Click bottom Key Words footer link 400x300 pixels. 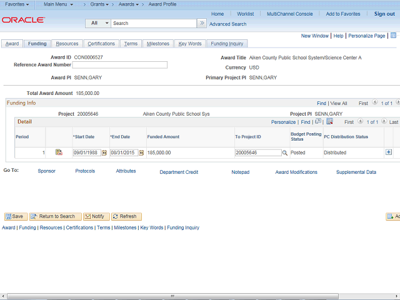[x=151, y=227]
